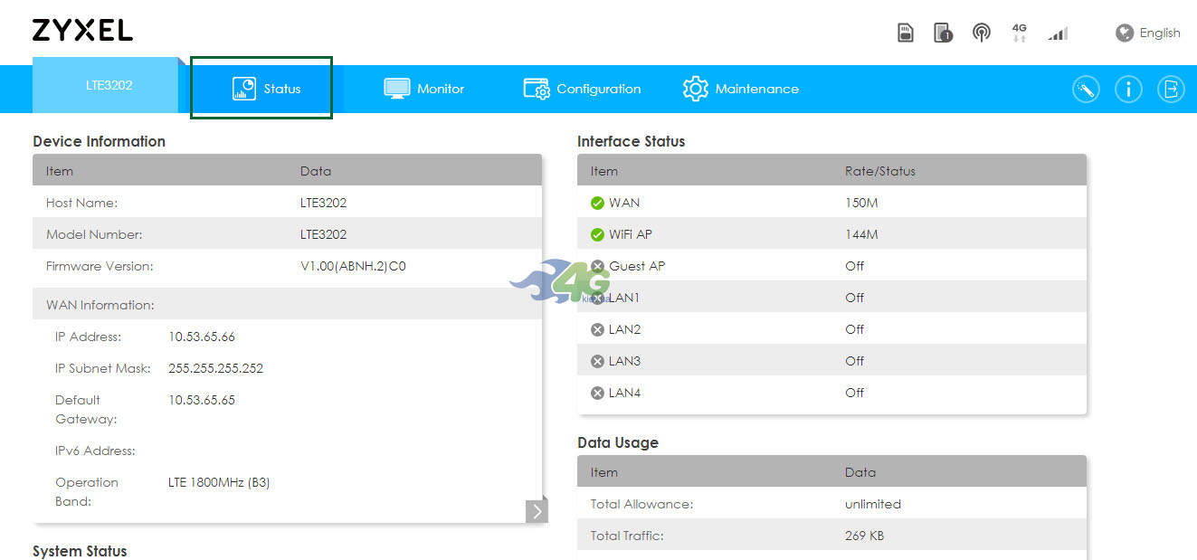Click the WiFi AP rate 144M
The height and width of the screenshot is (560, 1197).
coord(861,234)
